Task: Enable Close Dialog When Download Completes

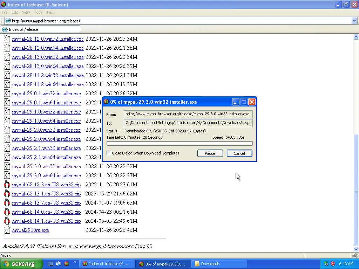Action: tap(109, 153)
